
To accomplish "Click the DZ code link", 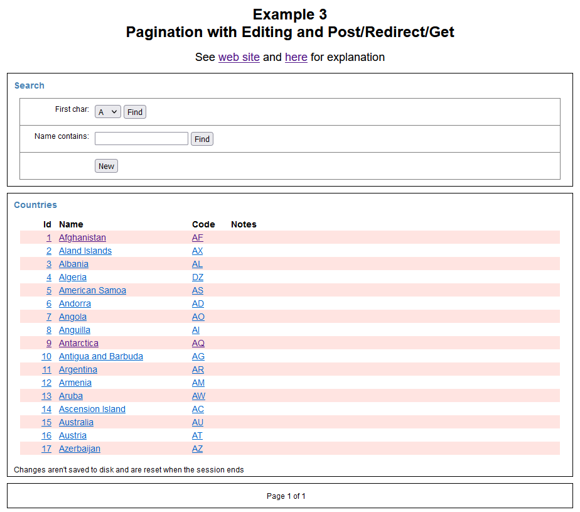I will click(198, 277).
